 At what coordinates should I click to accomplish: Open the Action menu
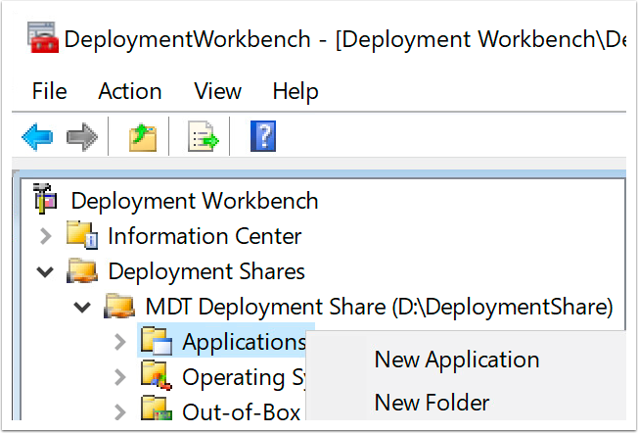tap(130, 91)
